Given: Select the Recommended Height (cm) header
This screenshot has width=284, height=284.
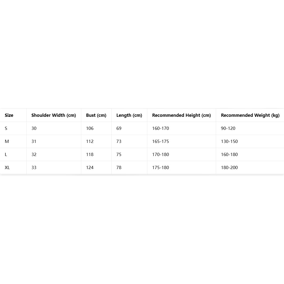Looking at the screenshot, I should tap(181, 115).
